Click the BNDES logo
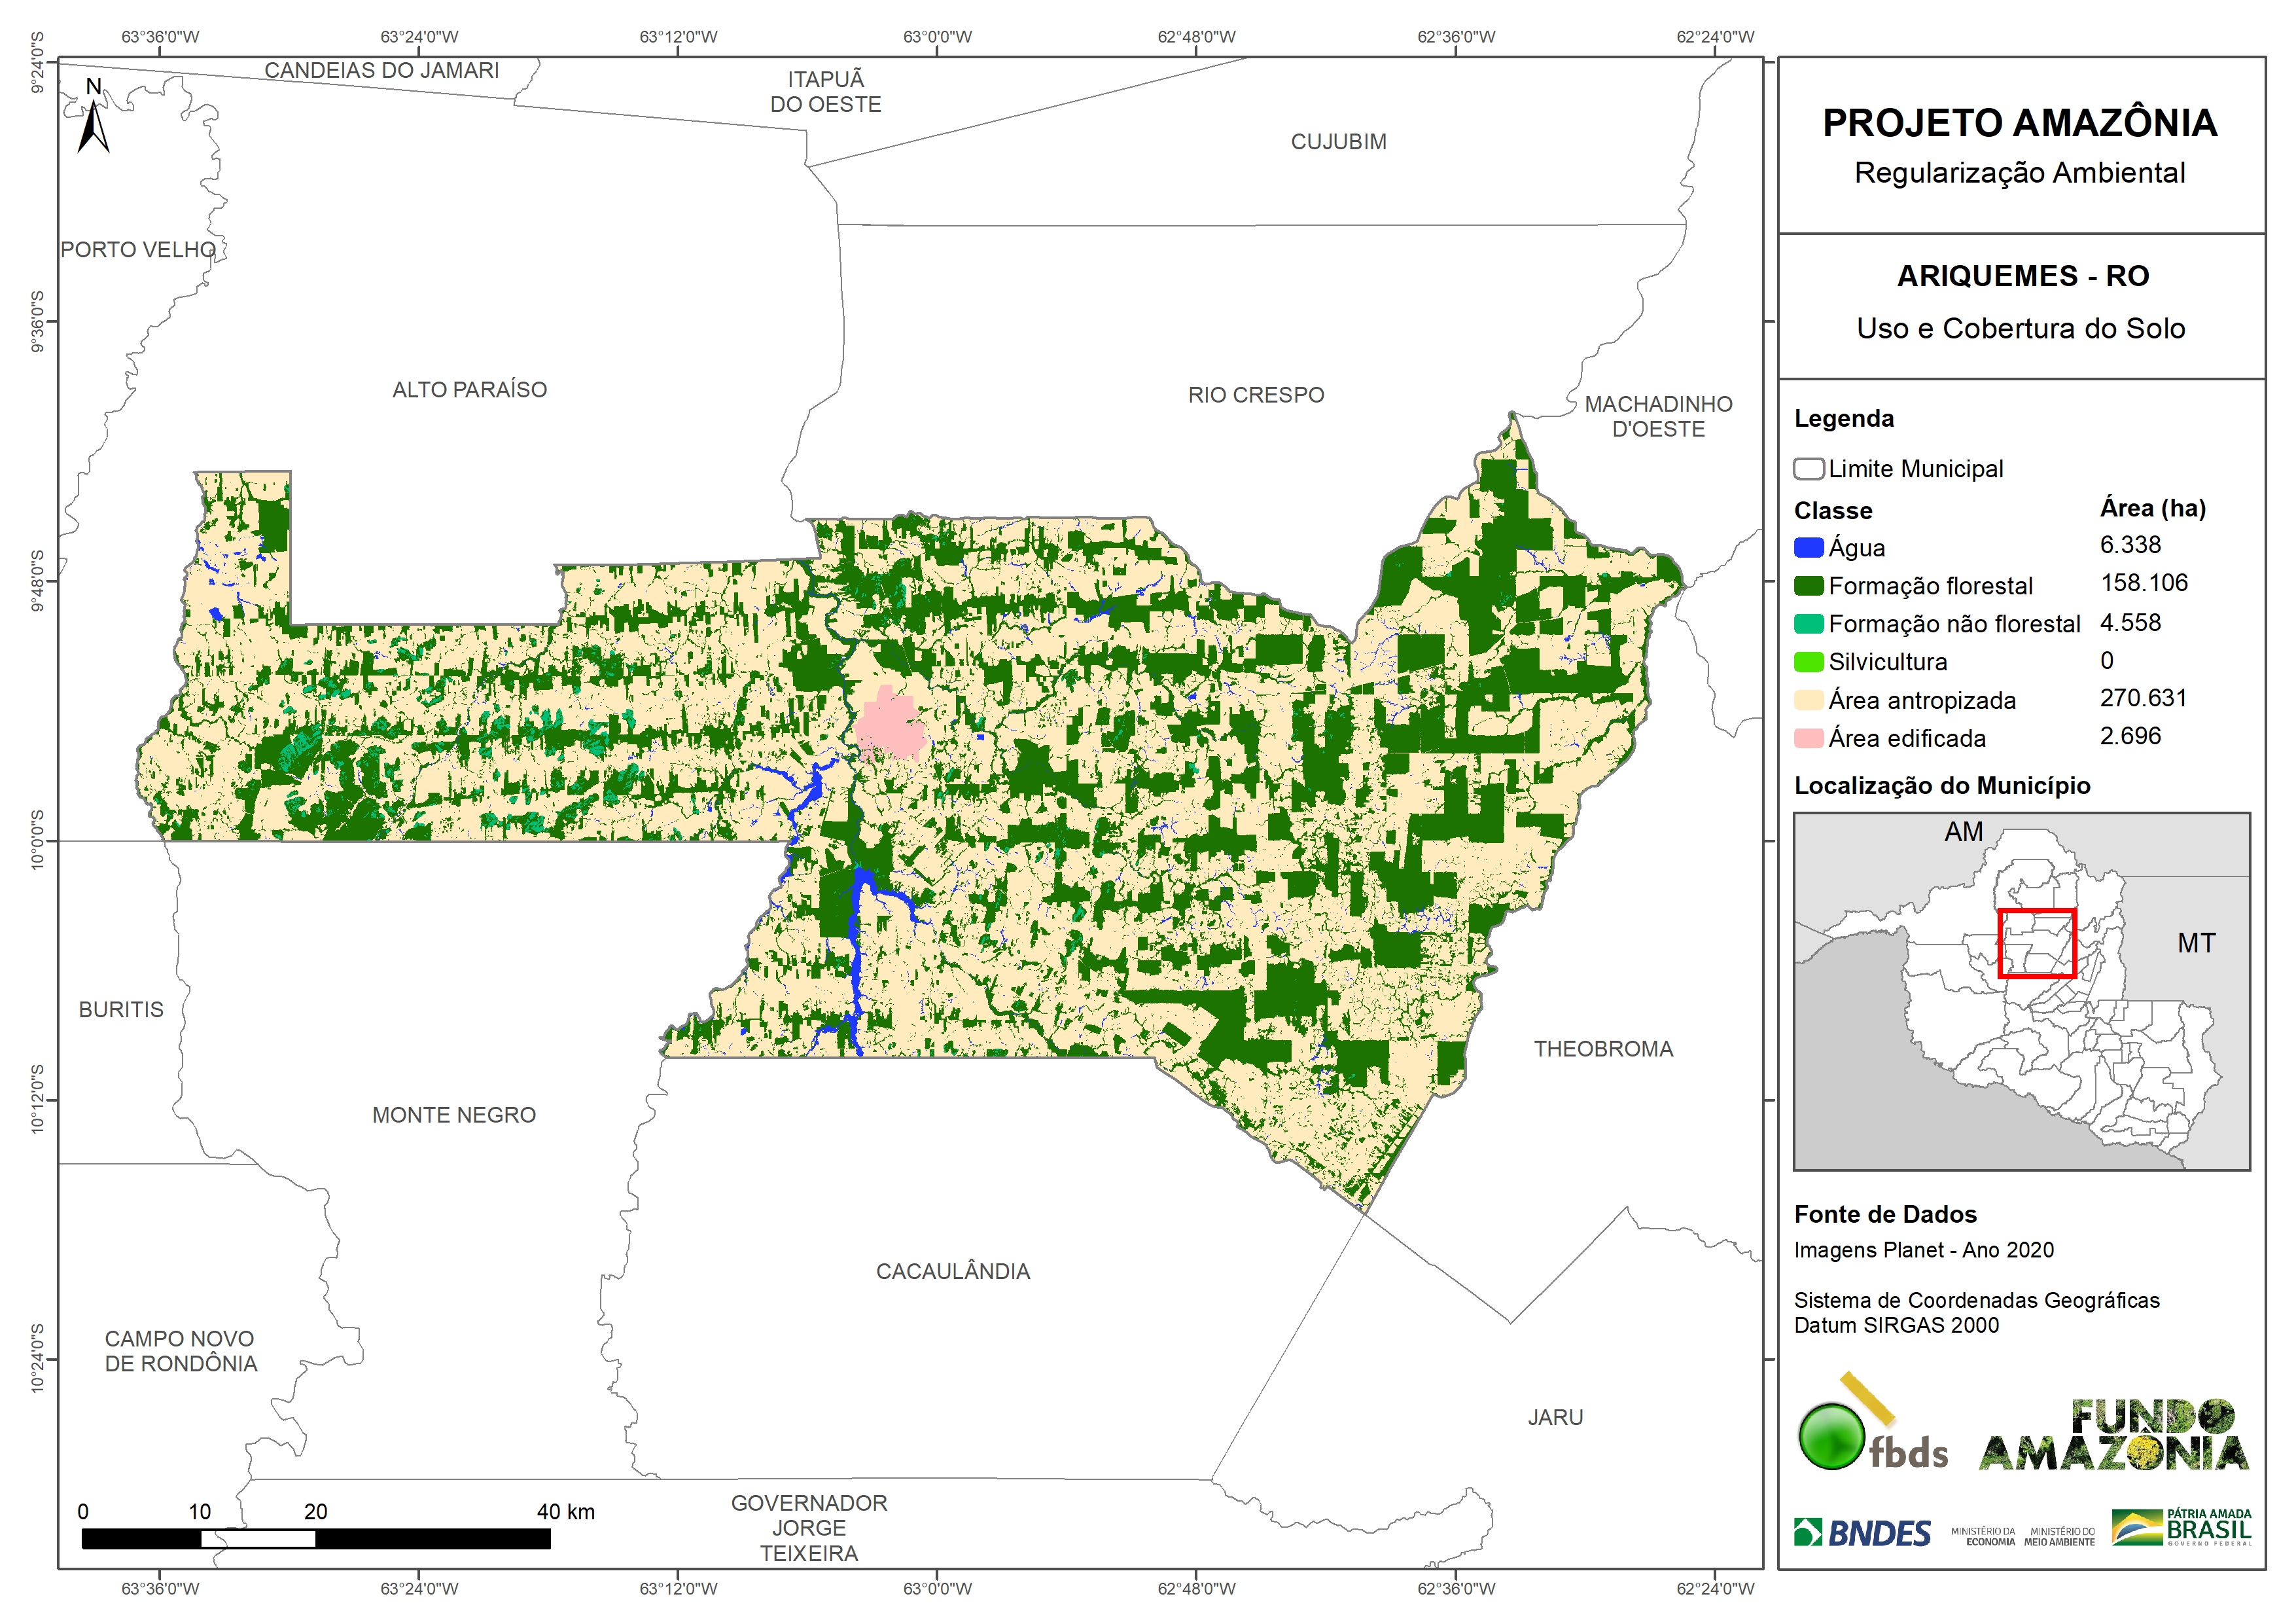Image resolution: width=2296 pixels, height=1624 pixels. click(1862, 1532)
